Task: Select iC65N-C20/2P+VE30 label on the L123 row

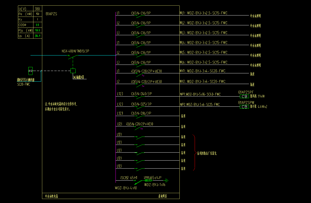Action: tap(140, 124)
